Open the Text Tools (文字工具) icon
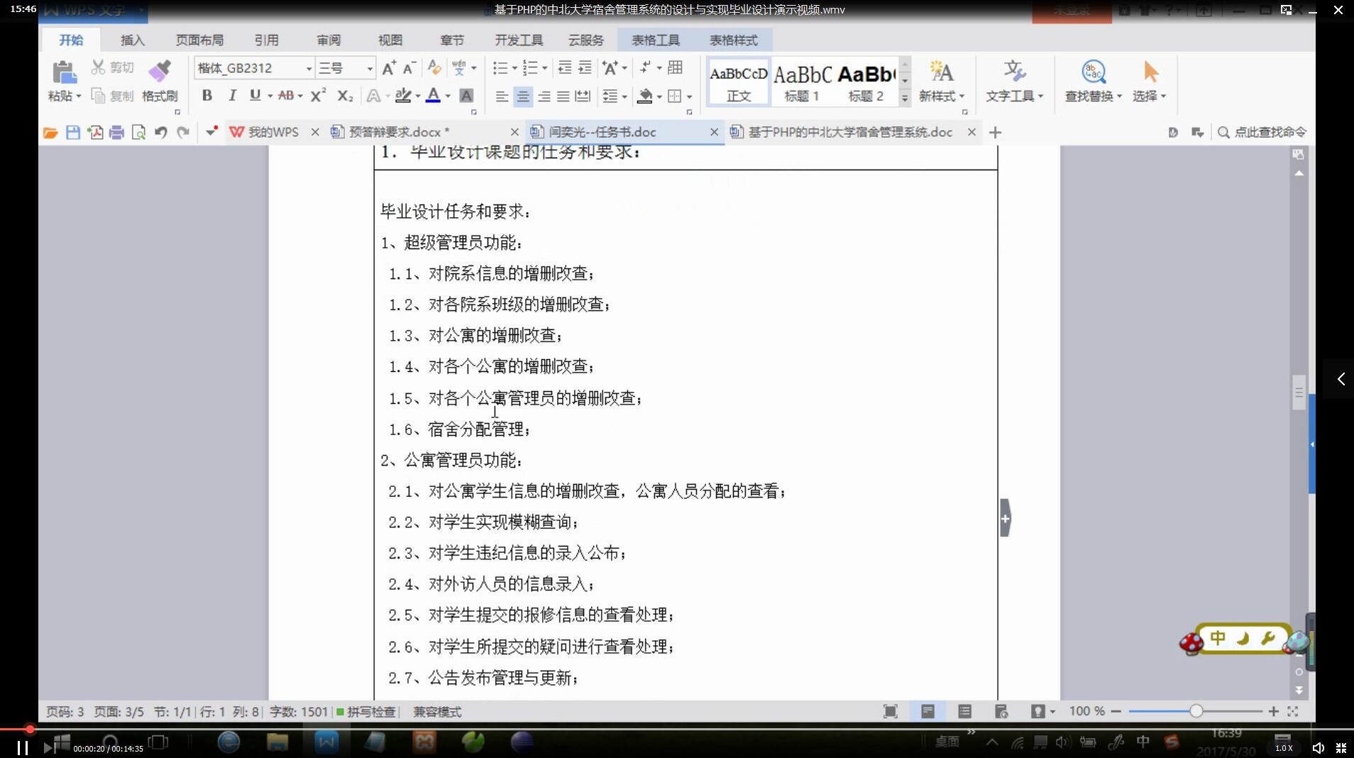 1014,72
